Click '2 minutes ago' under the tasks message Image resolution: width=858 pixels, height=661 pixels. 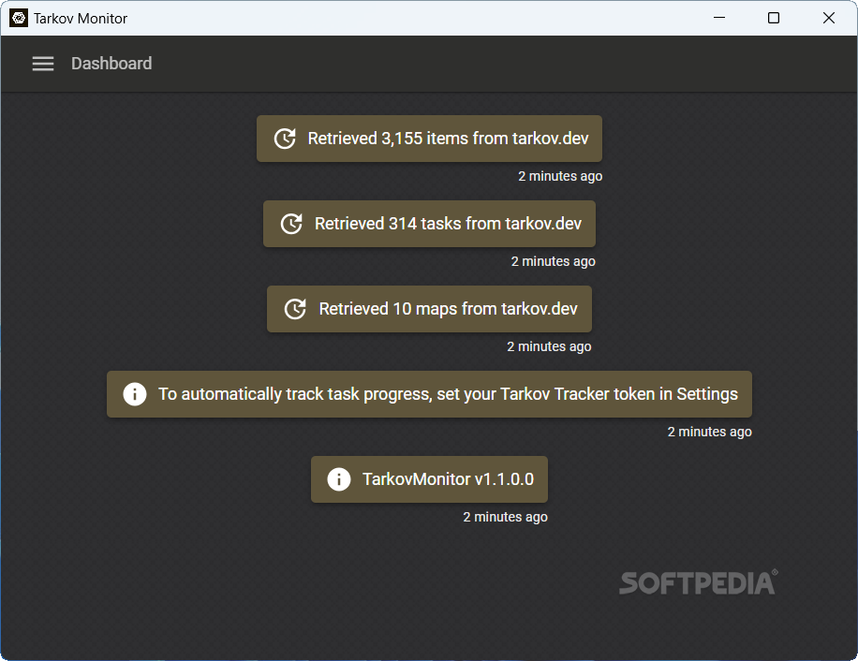tap(554, 261)
